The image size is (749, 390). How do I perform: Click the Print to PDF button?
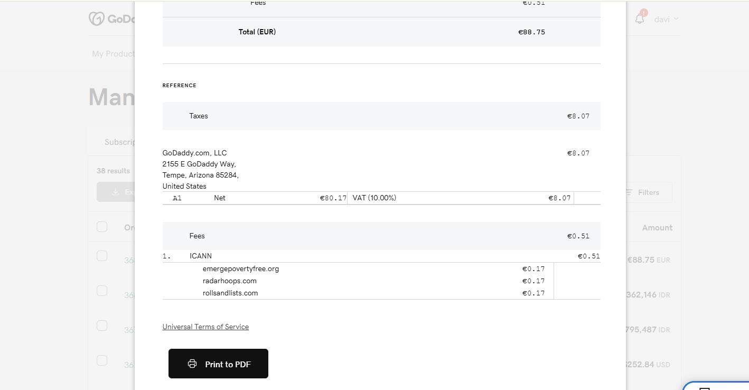tap(218, 364)
